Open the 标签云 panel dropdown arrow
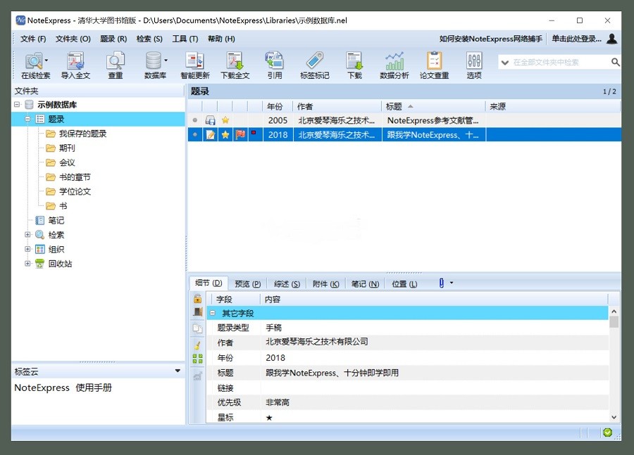Image resolution: width=634 pixels, height=455 pixels. (178, 371)
